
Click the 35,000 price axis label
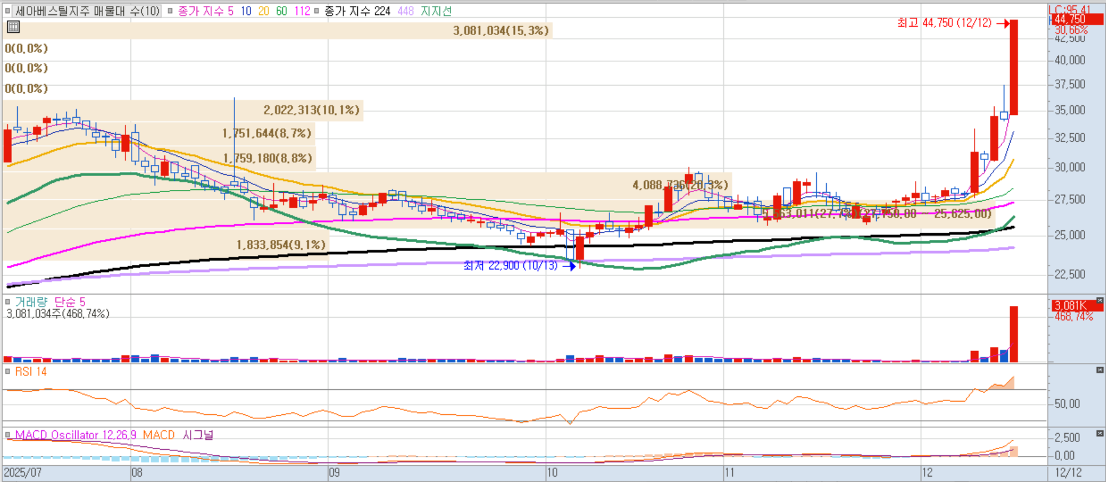(1070, 110)
